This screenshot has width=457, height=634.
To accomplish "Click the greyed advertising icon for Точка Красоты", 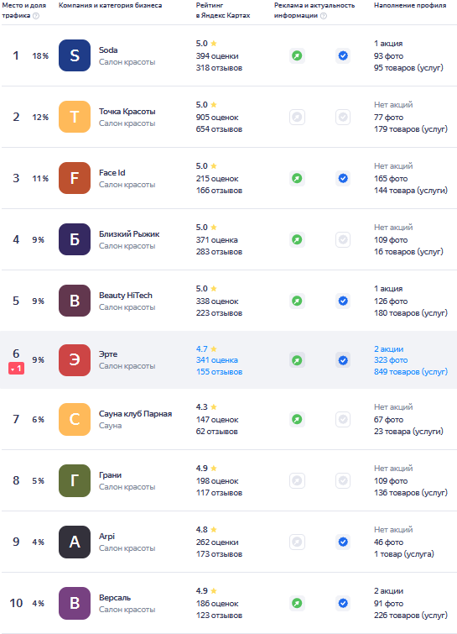I will [297, 118].
